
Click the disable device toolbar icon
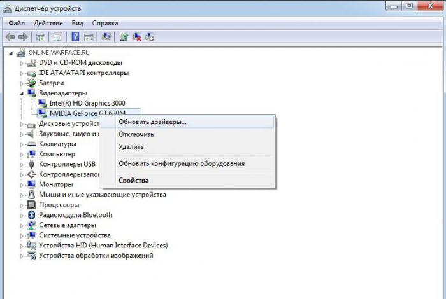pos(150,37)
